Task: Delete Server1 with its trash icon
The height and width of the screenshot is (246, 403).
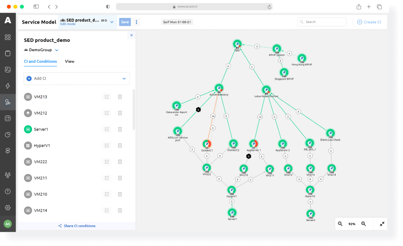Action: 120,129
